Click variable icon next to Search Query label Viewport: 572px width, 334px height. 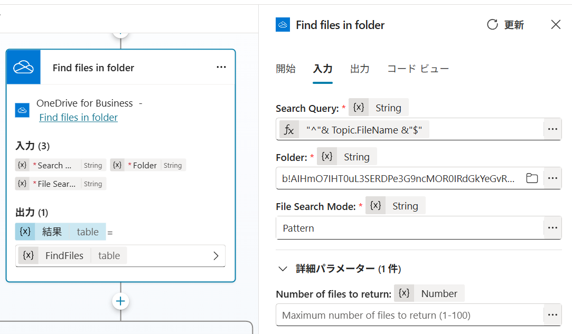(359, 107)
